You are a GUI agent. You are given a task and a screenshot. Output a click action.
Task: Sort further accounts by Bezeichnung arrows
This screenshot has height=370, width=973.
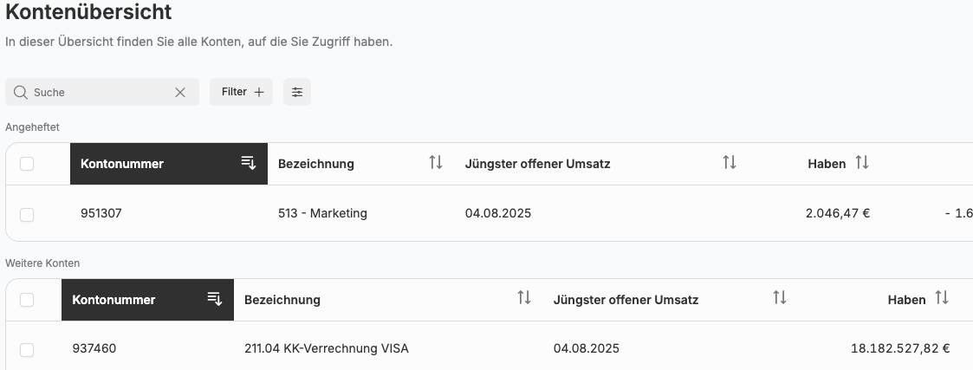coord(524,299)
